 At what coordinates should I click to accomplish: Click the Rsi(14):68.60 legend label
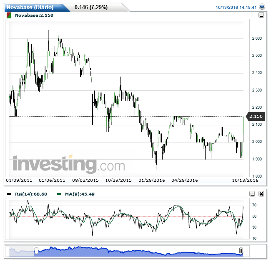coord(31,194)
